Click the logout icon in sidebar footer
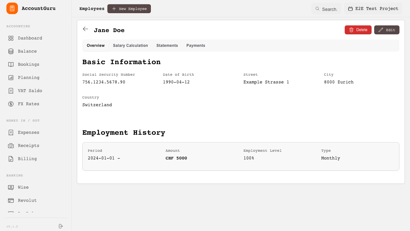The width and height of the screenshot is (410, 231). coord(61,226)
